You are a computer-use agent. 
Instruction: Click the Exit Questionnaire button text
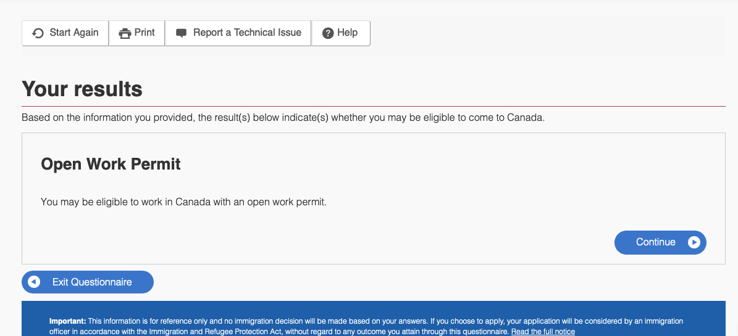pos(92,282)
